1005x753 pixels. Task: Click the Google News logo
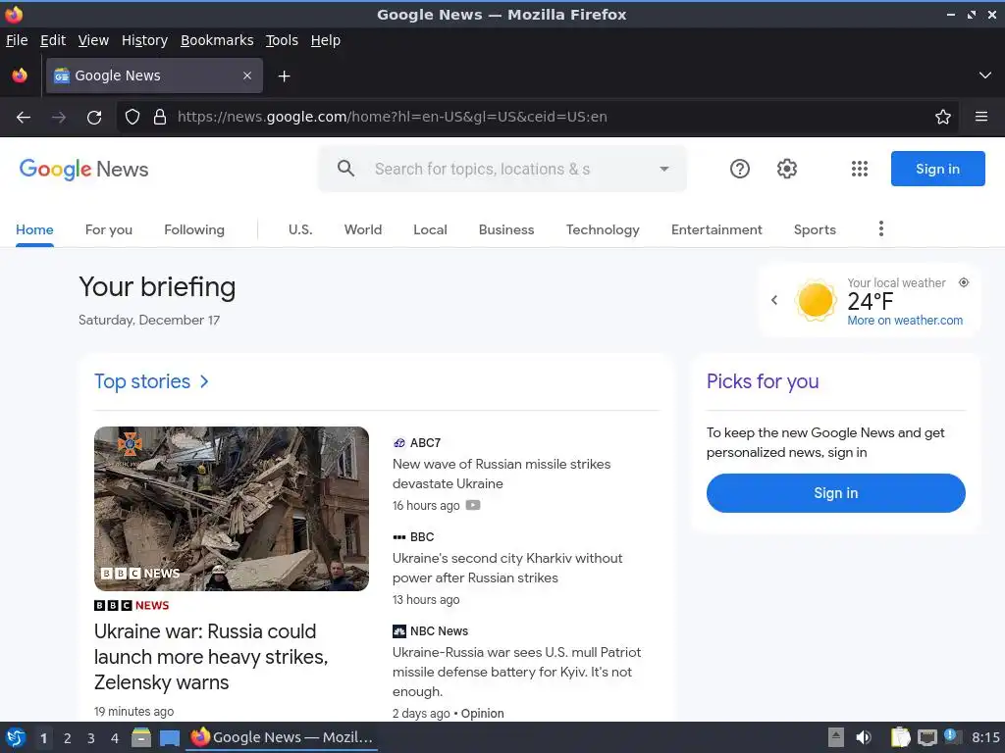84,170
